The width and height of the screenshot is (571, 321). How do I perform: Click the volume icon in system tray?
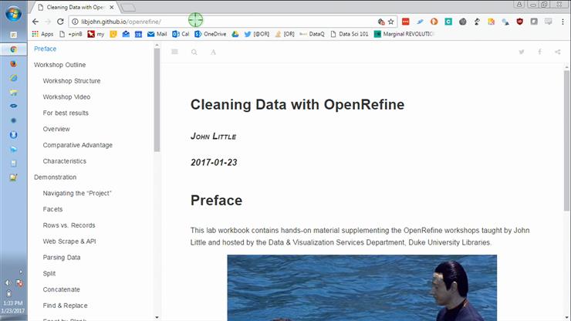[8, 282]
